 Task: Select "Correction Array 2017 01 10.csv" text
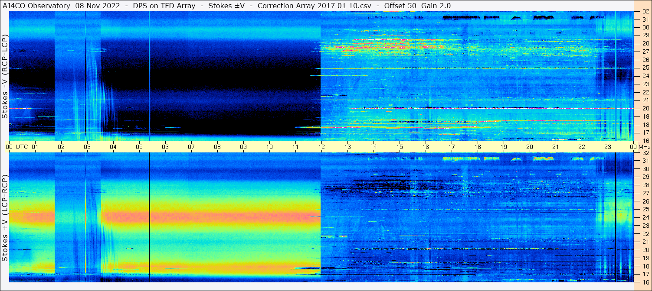tap(314, 6)
